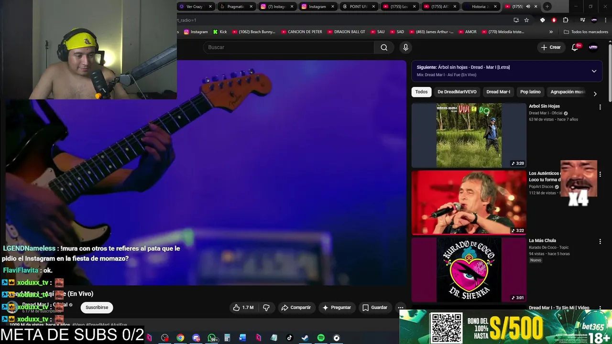Open the AMOR bookmark
612x344 pixels.
pyautogui.click(x=467, y=32)
